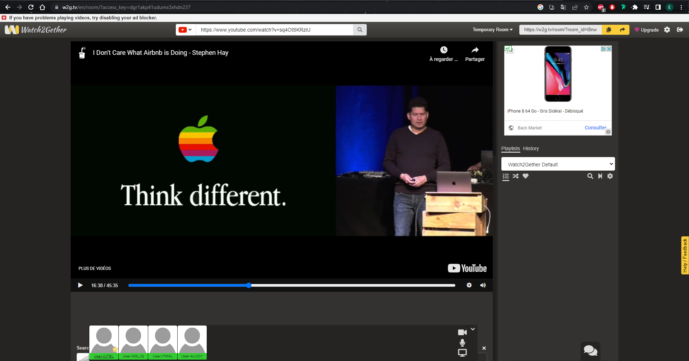Viewport: 689px width, 361px height.
Task: Click the playlist search magnifier icon
Action: [590, 176]
